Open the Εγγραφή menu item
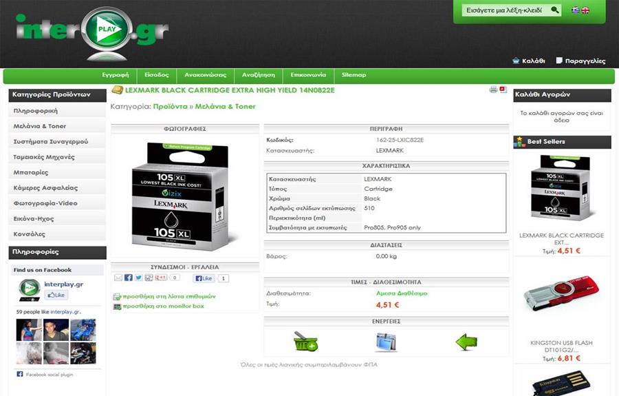This screenshot has width=619, height=396. click(x=116, y=75)
